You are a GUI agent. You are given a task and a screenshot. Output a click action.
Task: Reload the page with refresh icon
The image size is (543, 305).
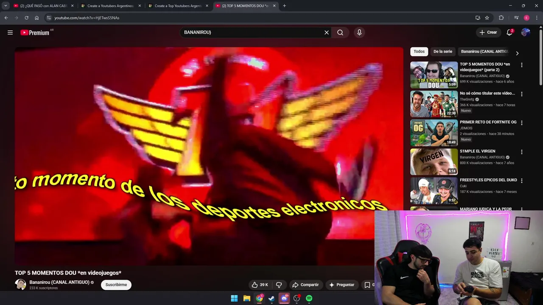pos(26,18)
